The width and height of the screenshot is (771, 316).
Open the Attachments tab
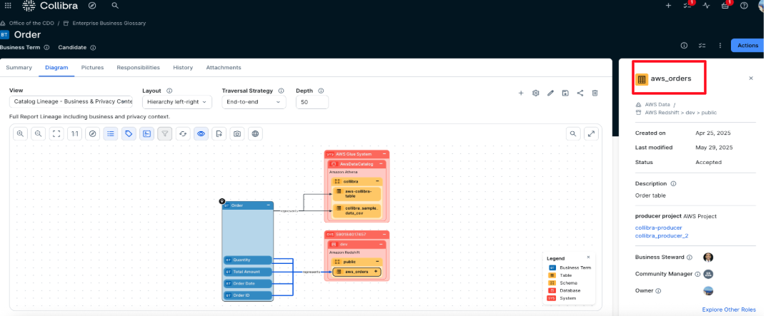(223, 68)
